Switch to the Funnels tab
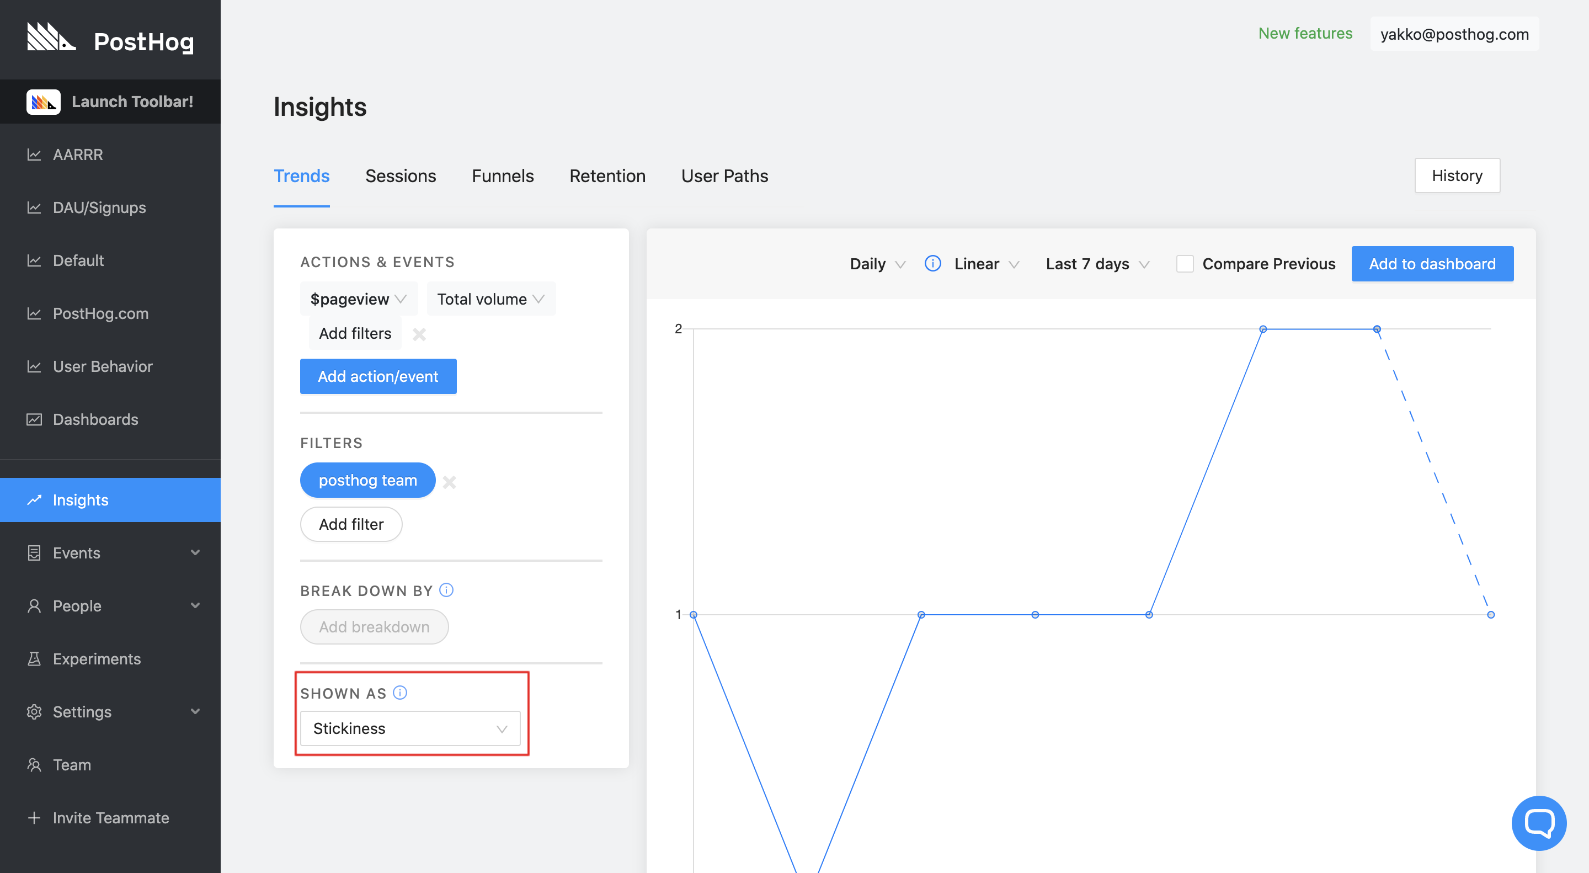Screen dimensions: 1589x873 point(502,176)
